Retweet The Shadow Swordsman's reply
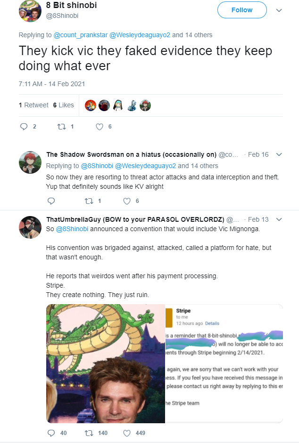Image resolution: width=299 pixels, height=443 pixels. (x=89, y=201)
